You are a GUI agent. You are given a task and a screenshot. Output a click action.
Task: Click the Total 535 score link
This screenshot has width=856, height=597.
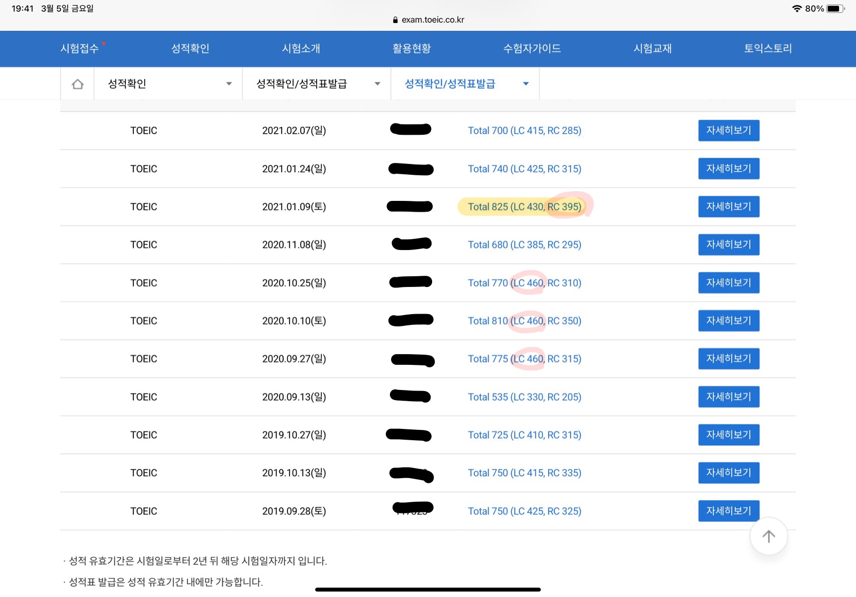(x=524, y=397)
